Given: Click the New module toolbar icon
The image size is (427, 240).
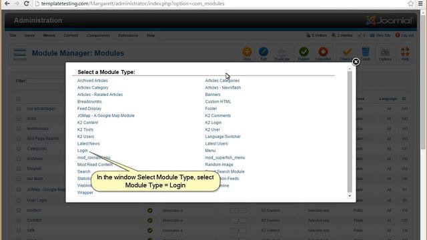Looking at the screenshot, I should 247,53.
